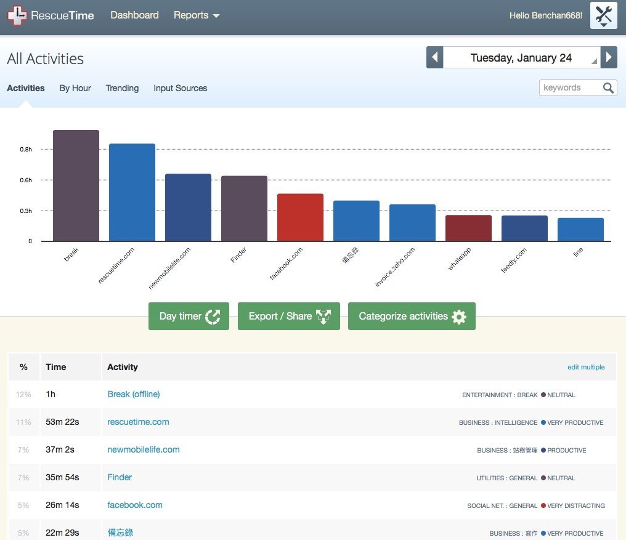Click BUSINESS : INTELLIGENCE category label
This screenshot has height=540, width=626.
498,422
